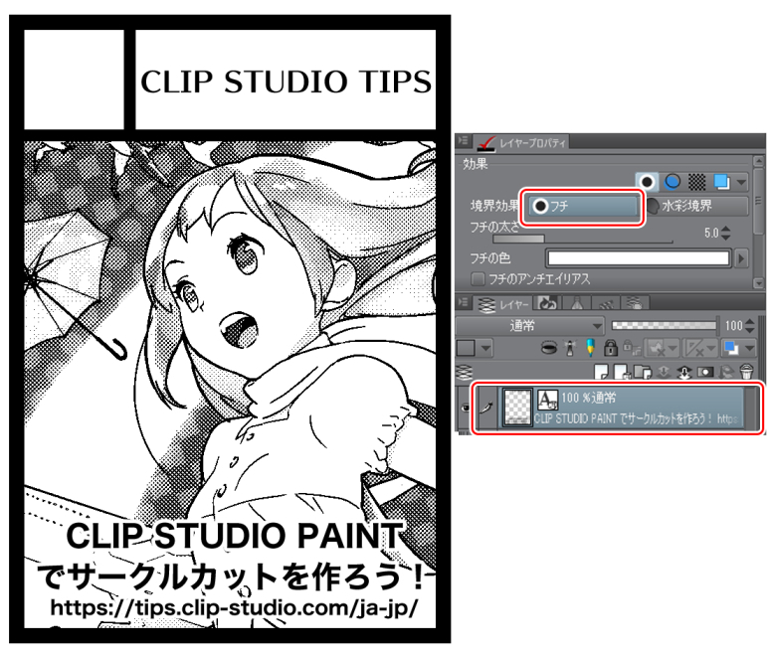
Task: Click the Layer Property panel scroll down arrow
Action: click(758, 283)
